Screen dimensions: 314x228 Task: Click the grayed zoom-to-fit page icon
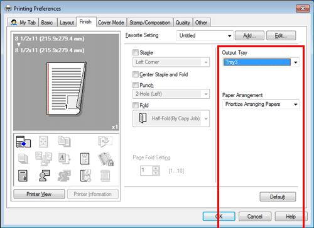(x=43, y=142)
